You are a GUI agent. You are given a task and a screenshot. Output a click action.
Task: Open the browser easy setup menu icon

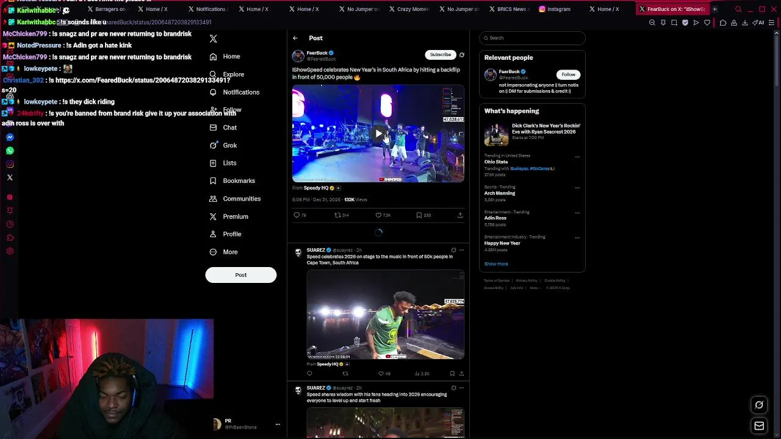pos(772,23)
